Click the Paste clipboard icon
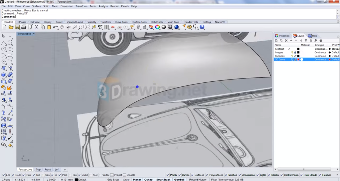 tap(49, 27)
